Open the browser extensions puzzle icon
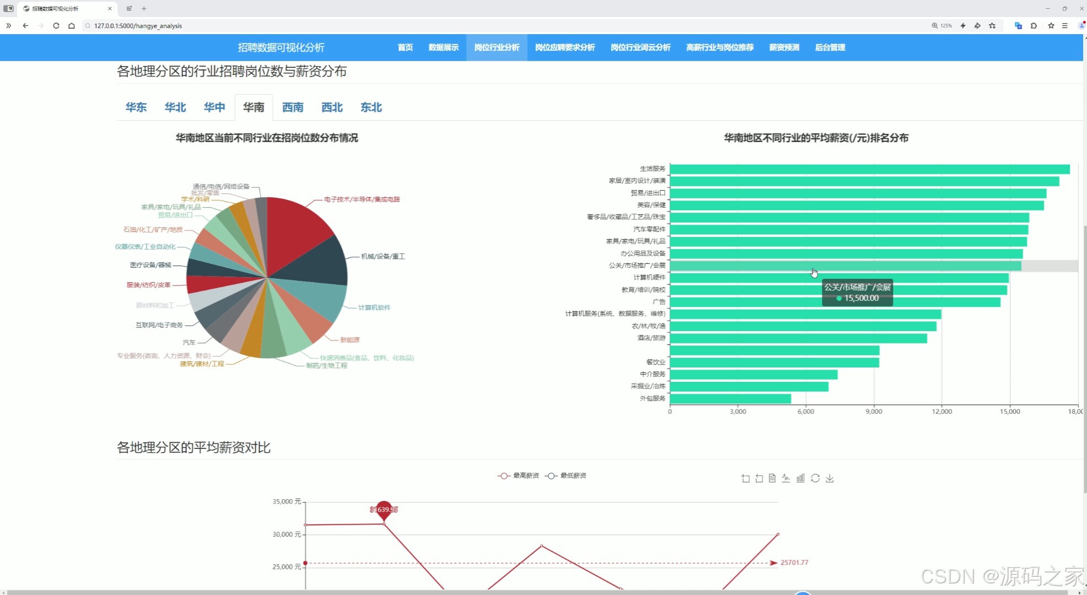This screenshot has height=595, width=1087. (x=1034, y=25)
